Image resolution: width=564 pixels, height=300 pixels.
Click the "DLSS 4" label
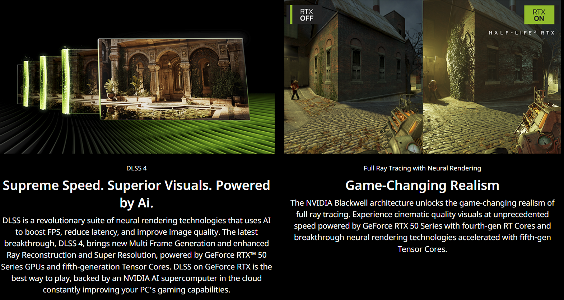click(136, 168)
